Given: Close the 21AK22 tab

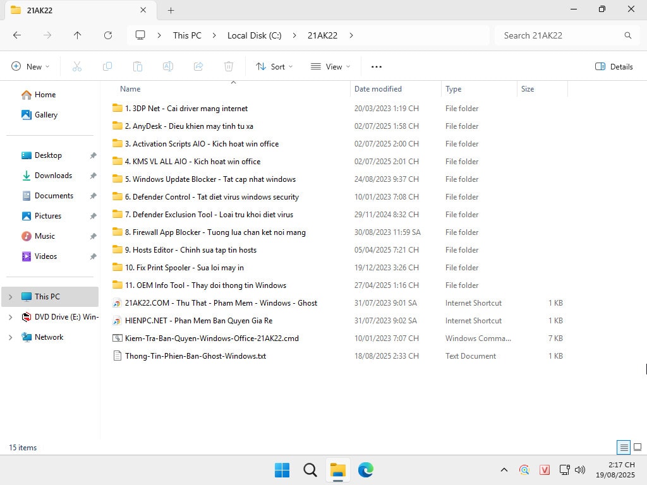Looking at the screenshot, I should 143,10.
